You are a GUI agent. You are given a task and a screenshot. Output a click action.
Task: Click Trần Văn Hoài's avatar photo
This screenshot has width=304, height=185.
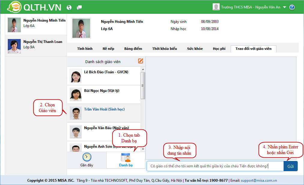coord(76,114)
